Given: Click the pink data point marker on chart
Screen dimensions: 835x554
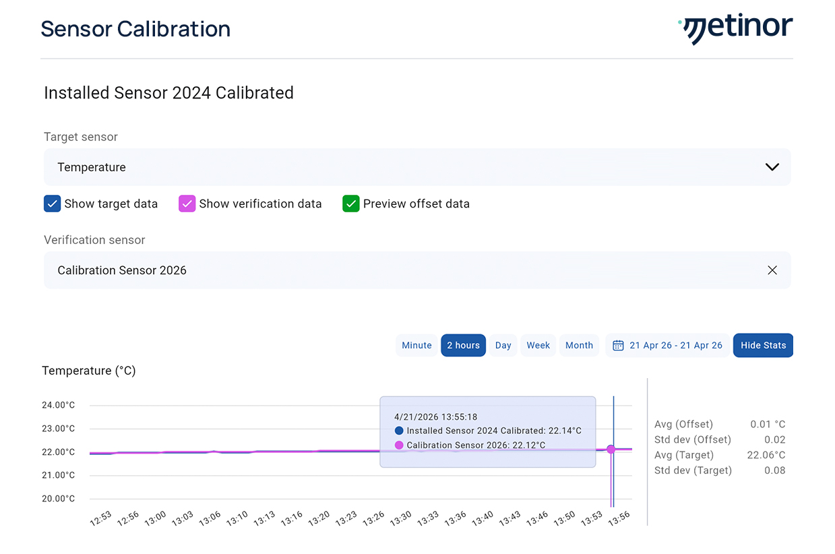Looking at the screenshot, I should tap(611, 450).
